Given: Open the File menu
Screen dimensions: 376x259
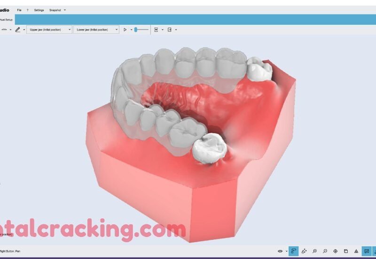Looking at the screenshot, I should coord(19,10).
